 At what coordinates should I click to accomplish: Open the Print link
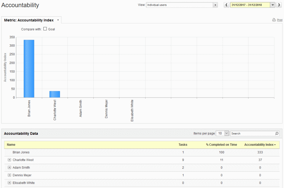(280, 20)
